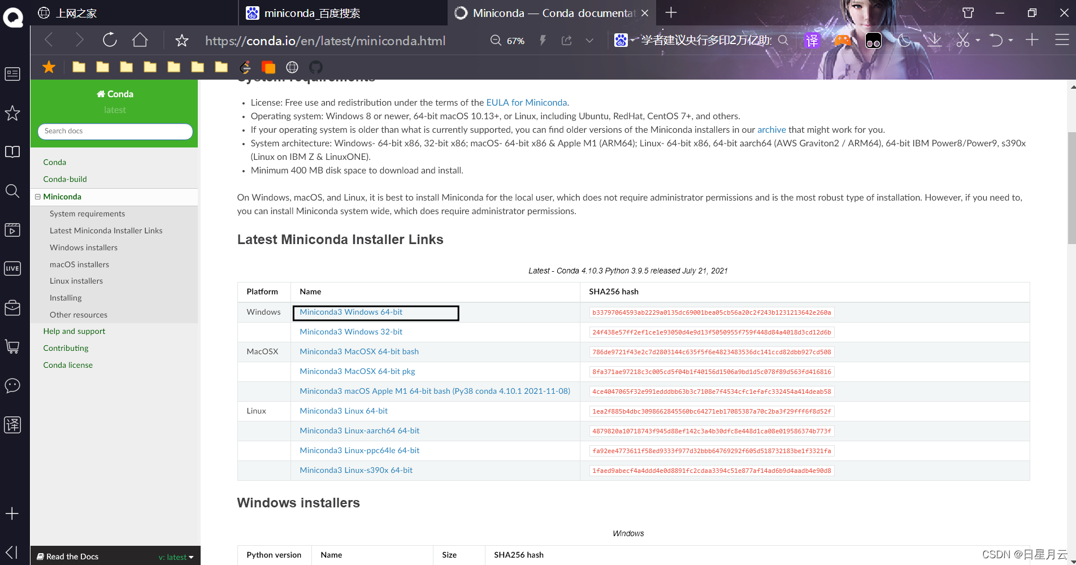This screenshot has width=1076, height=565.
Task: Click the magnifier in the toolbar search box
Action: pos(783,41)
